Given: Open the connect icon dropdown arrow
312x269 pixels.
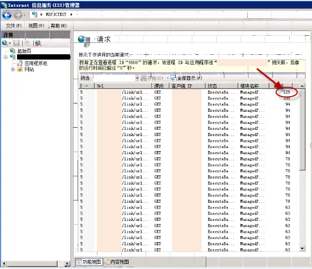Looking at the screenshot, I should tap(9, 43).
